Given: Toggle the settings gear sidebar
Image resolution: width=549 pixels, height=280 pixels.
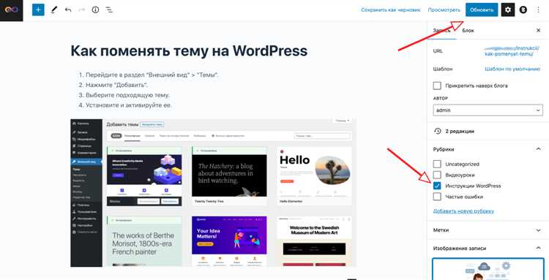Looking at the screenshot, I should [x=508, y=10].
